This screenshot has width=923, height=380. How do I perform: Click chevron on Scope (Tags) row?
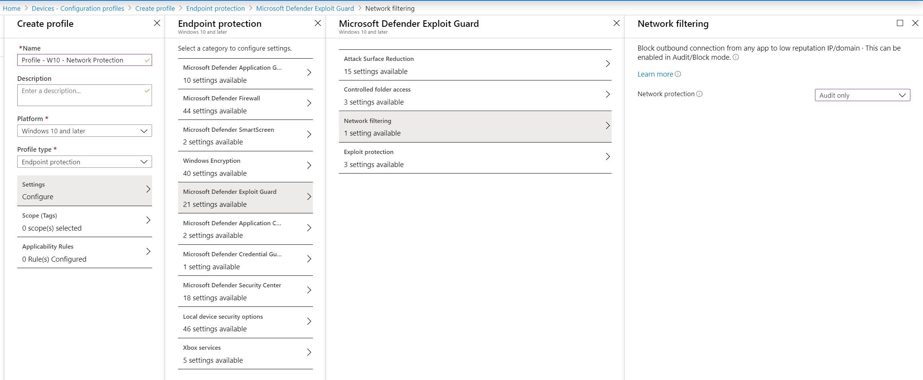pos(148,220)
